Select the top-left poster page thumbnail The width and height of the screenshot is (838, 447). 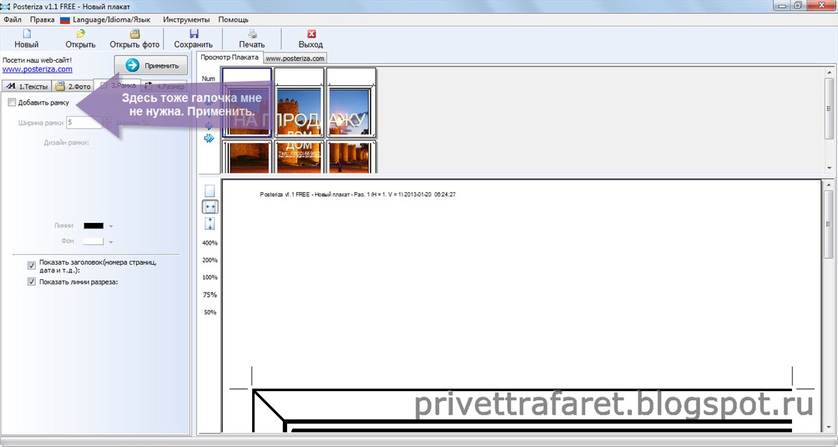(247, 102)
